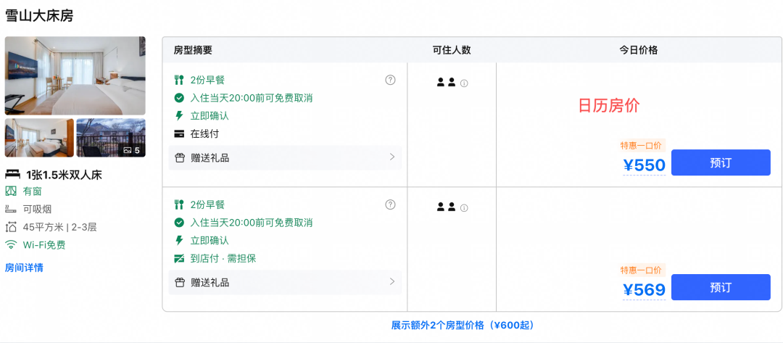Screen dimensions: 783x343
Task: Click the Wi-Fi icon beside Wi-Fi免费
Action: (10, 244)
